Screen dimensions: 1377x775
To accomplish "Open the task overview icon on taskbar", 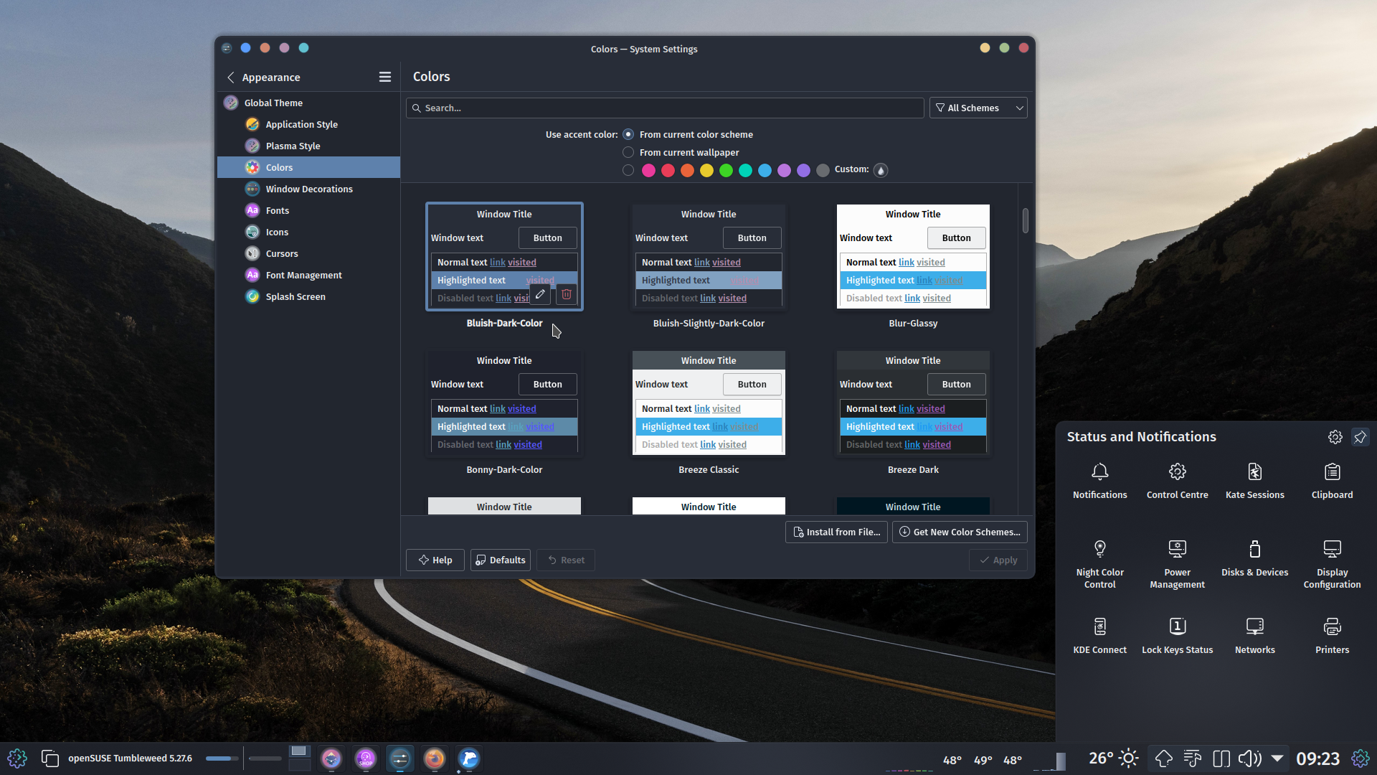I will (x=49, y=758).
